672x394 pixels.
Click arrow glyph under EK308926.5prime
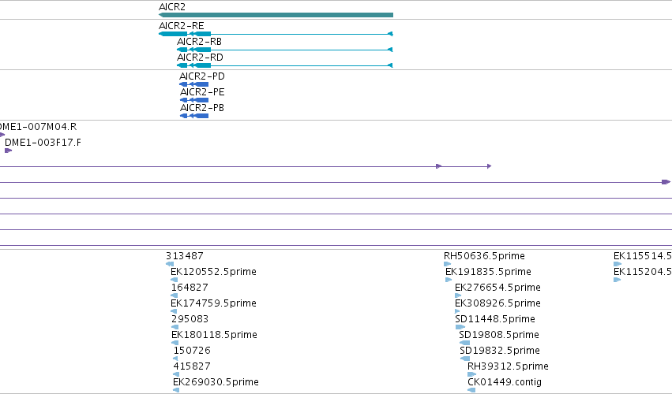(457, 311)
